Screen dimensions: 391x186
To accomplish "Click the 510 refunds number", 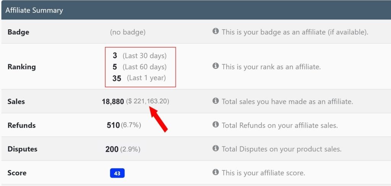I will click(x=113, y=126).
